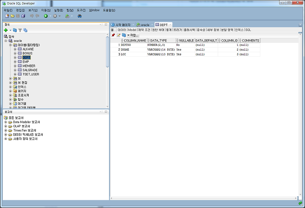Click the SQL Worksheet connection icon

click(67, 16)
